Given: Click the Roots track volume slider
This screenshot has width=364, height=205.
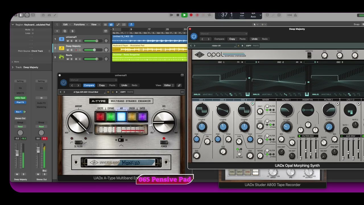Looking at the screenshot, I should point(92,59).
